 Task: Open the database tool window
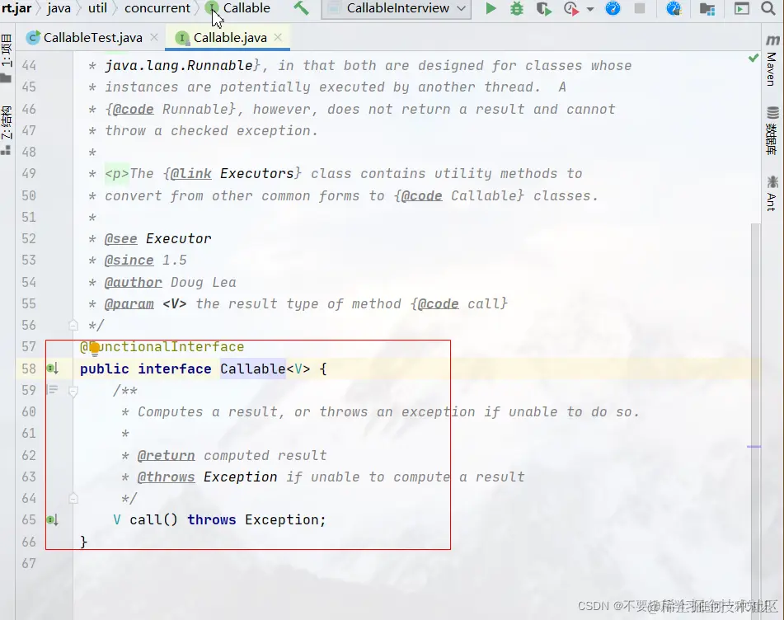point(772,130)
